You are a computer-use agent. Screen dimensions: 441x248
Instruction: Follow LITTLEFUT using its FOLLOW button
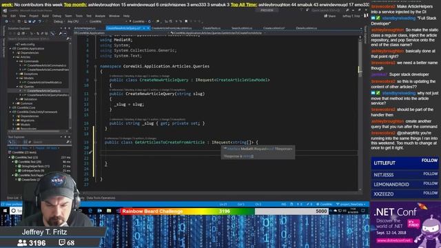pyautogui.click(x=429, y=161)
